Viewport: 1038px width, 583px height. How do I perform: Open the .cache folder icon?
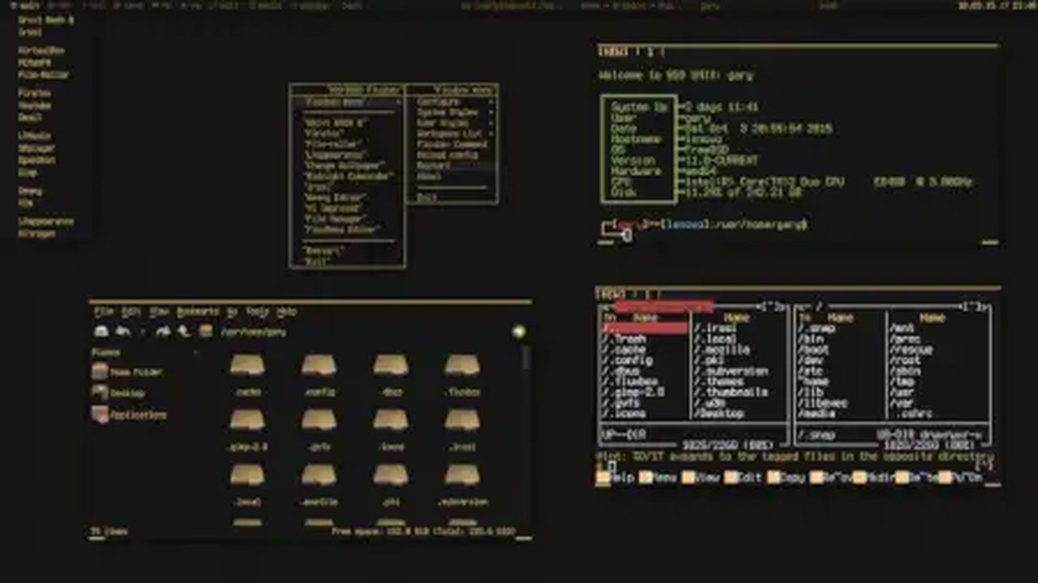[x=247, y=365]
